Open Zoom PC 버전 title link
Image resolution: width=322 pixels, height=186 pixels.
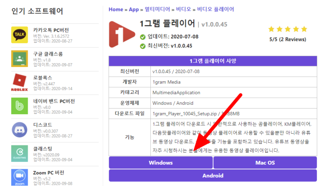tap(49, 173)
